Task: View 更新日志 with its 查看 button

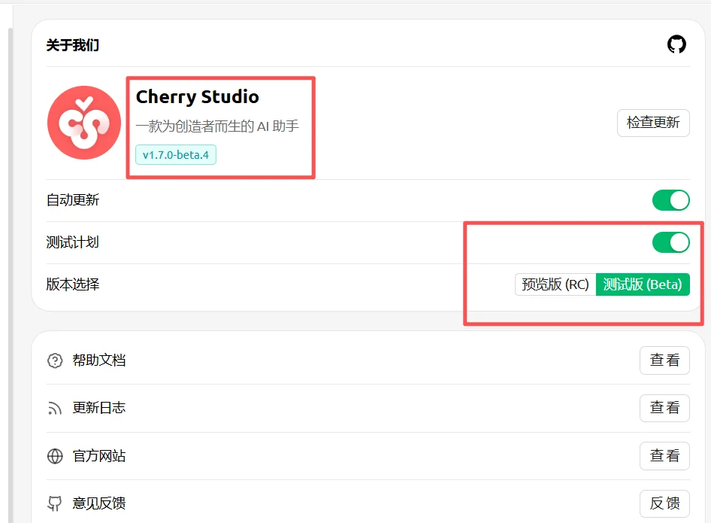Action: tap(664, 408)
